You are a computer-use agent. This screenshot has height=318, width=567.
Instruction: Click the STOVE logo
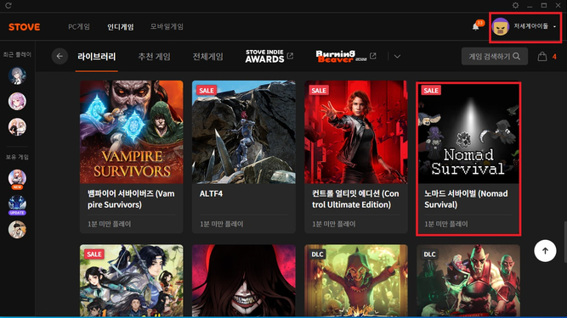[25, 27]
